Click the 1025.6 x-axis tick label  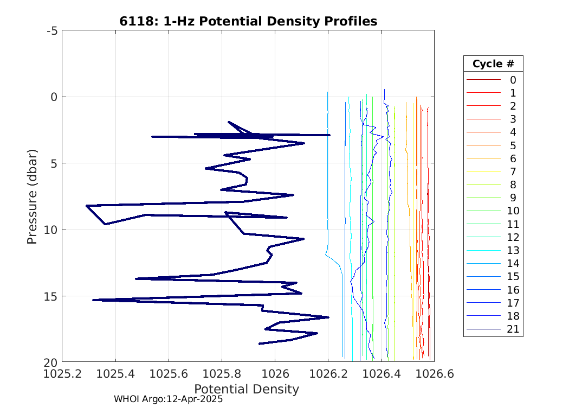tap(169, 374)
